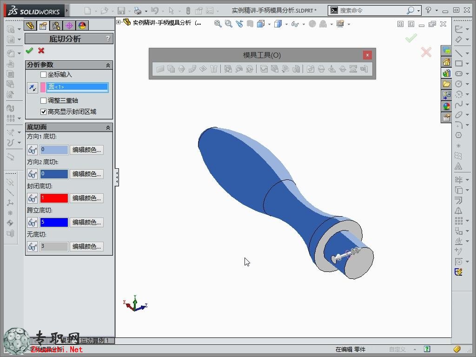Edit color for 方向2 底切
This screenshot has height=357, width=476.
(86, 174)
